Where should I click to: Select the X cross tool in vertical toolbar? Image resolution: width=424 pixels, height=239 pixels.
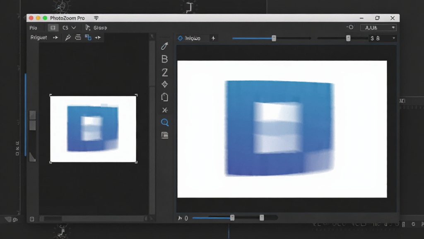point(165,110)
